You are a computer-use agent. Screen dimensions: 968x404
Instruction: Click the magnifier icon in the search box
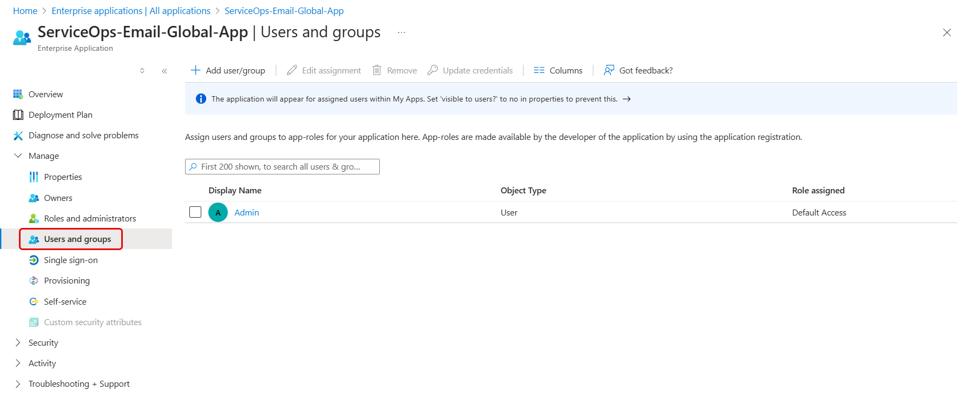193,167
